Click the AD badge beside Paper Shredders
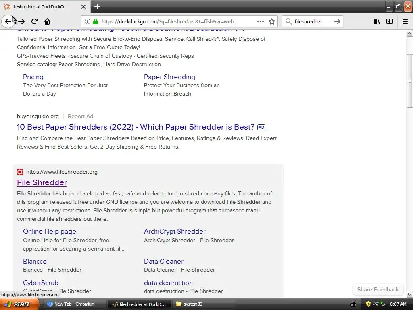Screen dimensions: 413x310 click(261, 127)
